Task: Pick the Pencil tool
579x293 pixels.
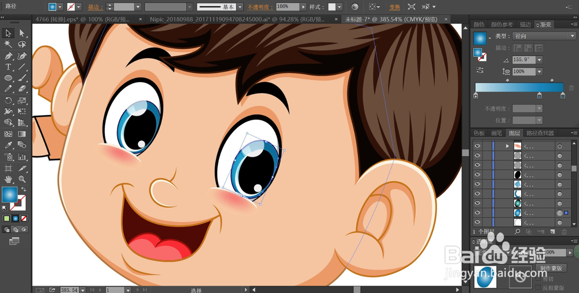Action: [x=8, y=89]
